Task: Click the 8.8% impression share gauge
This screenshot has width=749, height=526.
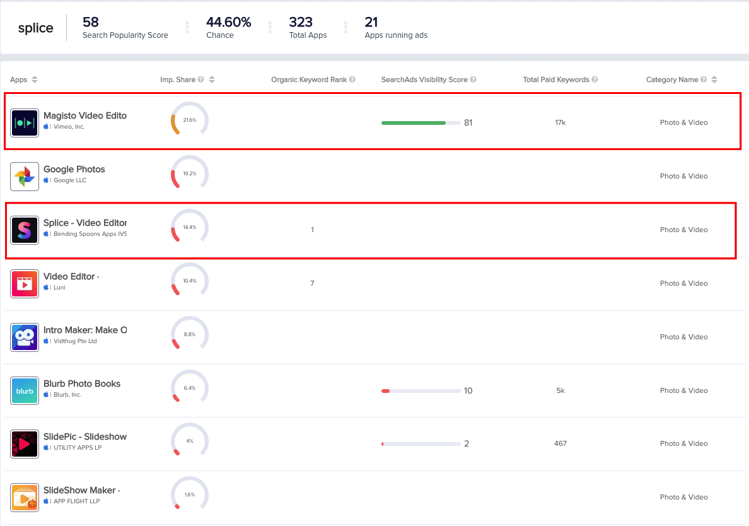Action: coord(190,334)
